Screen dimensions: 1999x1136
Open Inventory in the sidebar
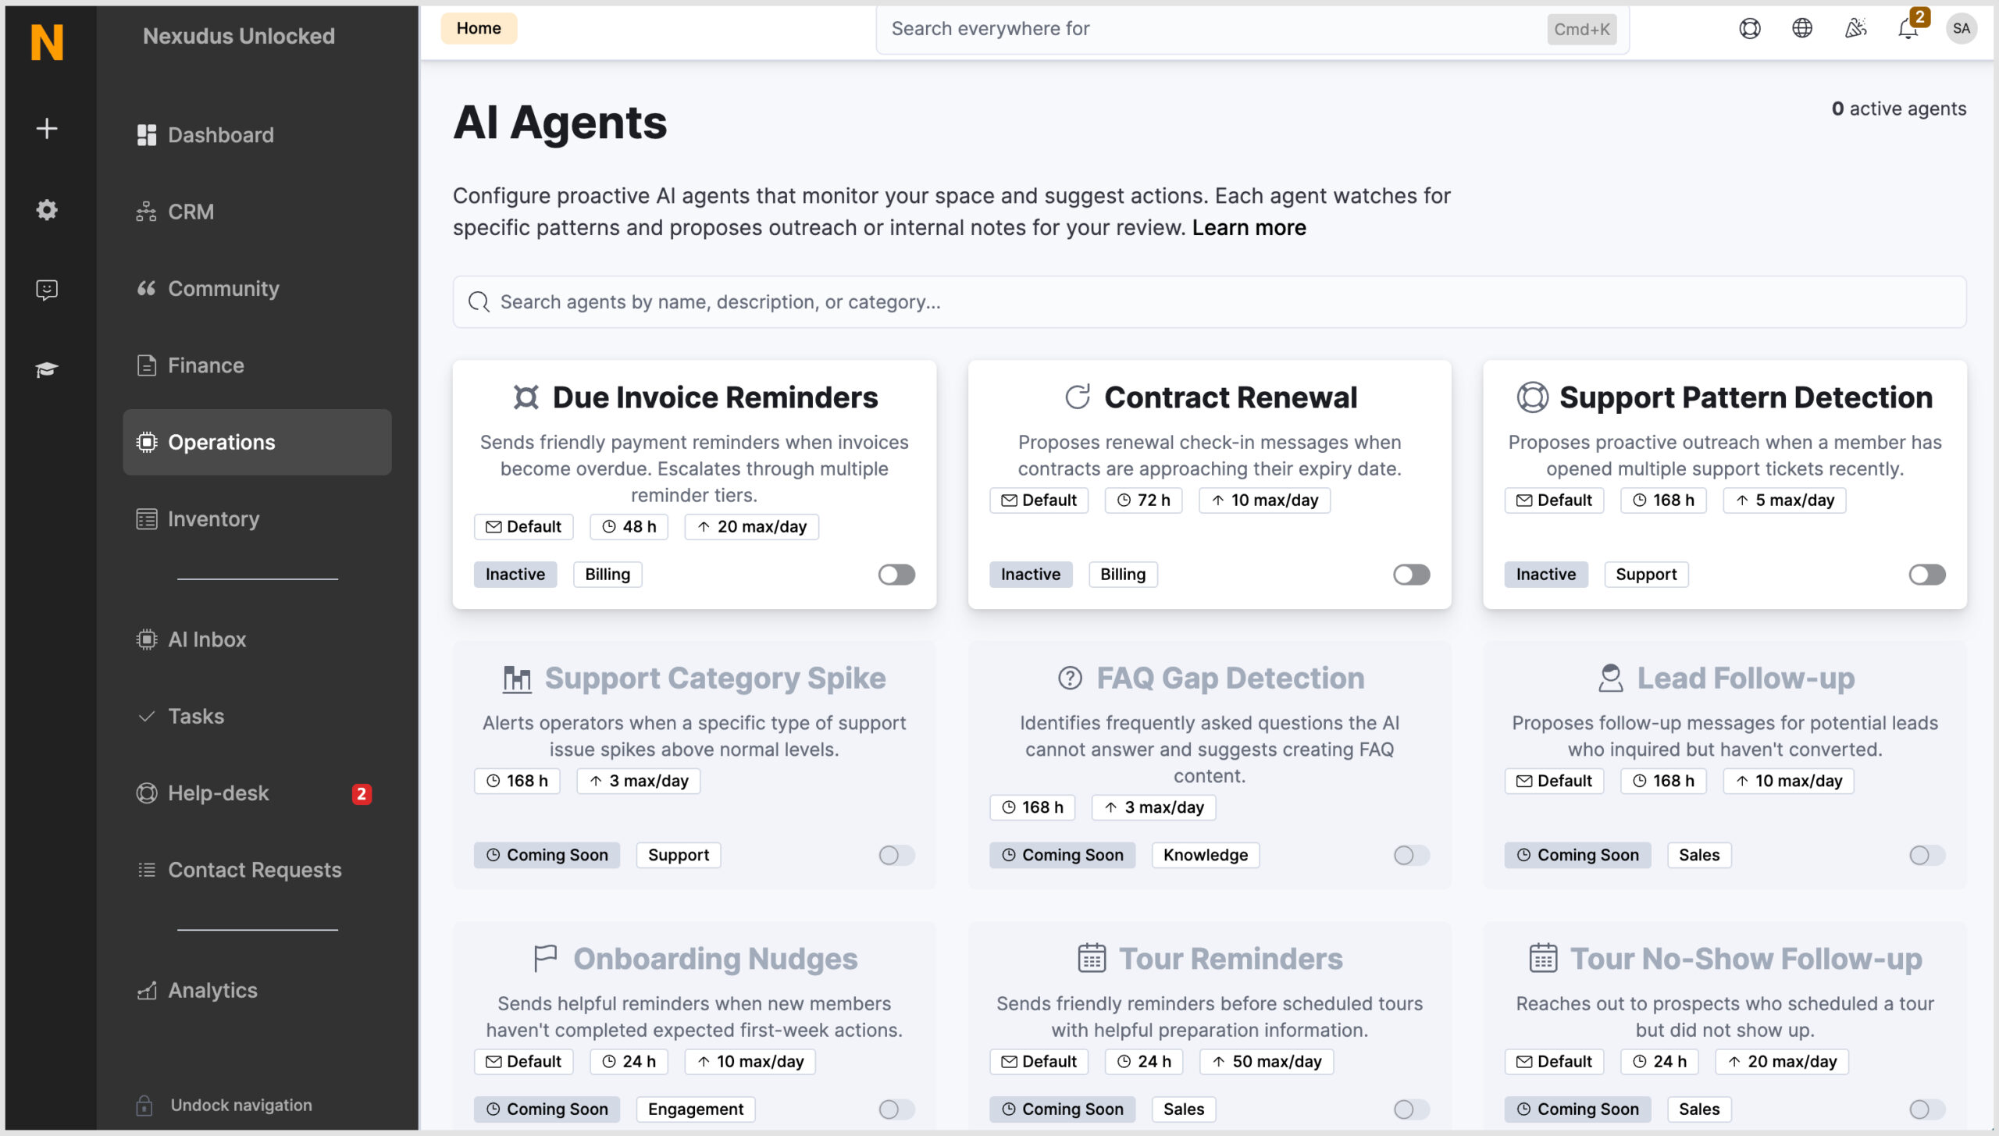tap(257, 519)
